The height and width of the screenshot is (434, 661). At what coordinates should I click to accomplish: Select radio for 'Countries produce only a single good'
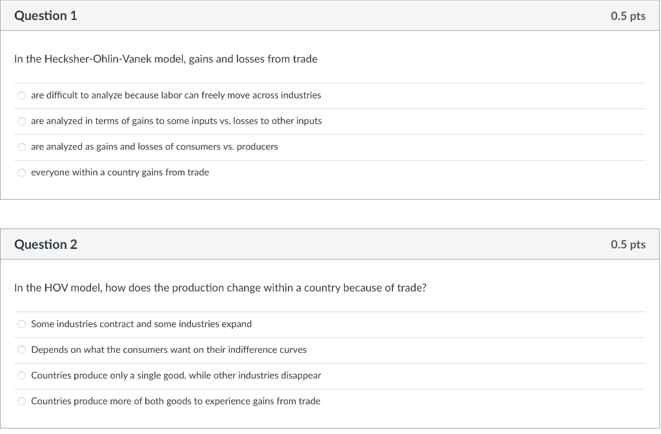[21, 375]
